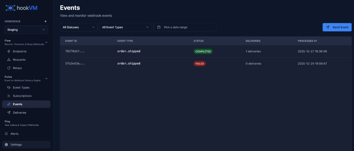This screenshot has height=151, width=354.
Task: Go to Subscriptions in the sidebar
Action: tap(22, 96)
